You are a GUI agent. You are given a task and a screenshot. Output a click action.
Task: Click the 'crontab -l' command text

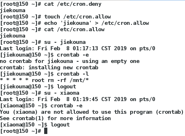point(73,74)
